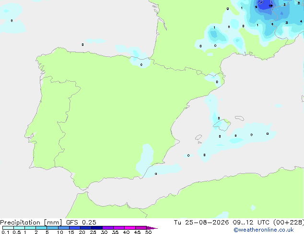Click the 0.5–1 mm legend color swatch
304x234 pixels.
pyautogui.click(x=19, y=228)
